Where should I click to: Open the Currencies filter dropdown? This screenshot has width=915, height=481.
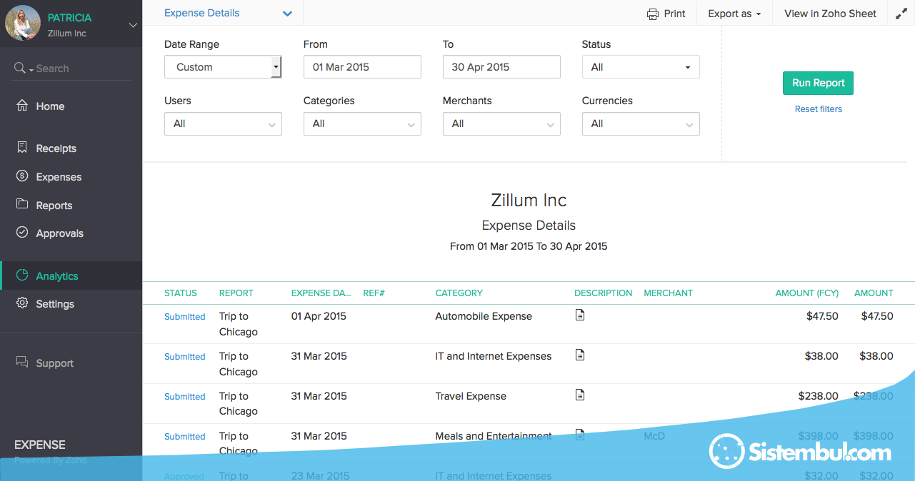(641, 123)
